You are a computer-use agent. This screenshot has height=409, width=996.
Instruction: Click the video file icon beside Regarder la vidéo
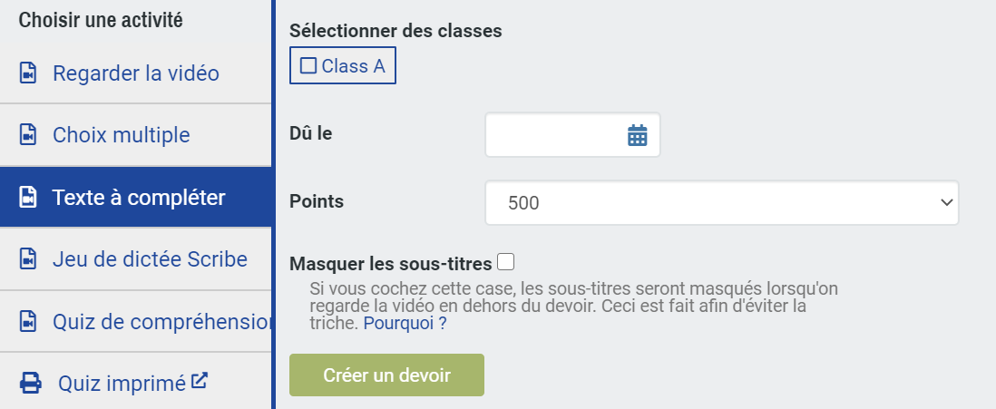pos(28,73)
